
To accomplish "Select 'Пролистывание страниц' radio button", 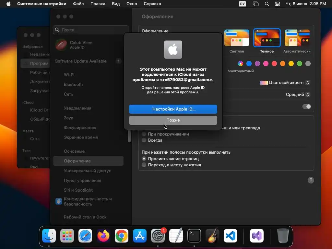I will (144, 159).
